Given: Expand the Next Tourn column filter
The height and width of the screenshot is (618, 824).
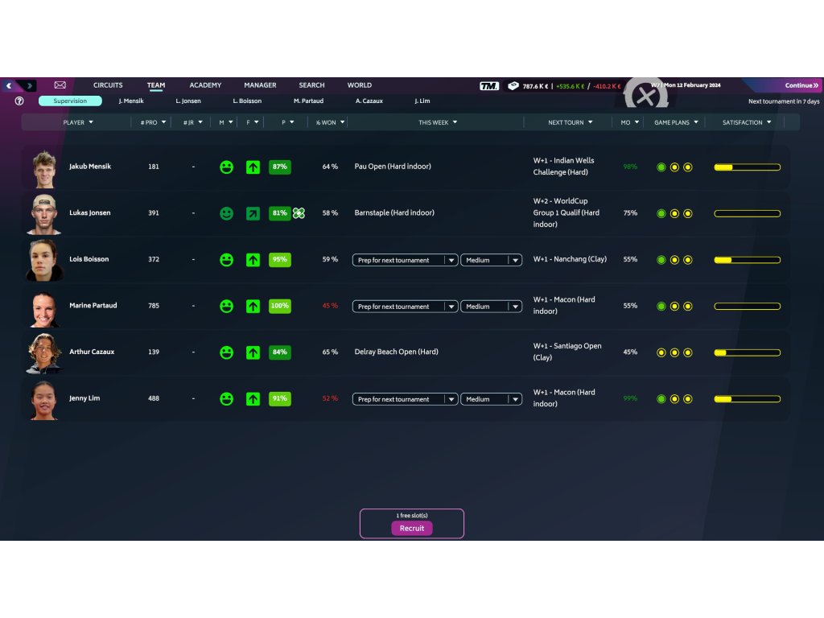Looking at the screenshot, I should click(x=570, y=122).
